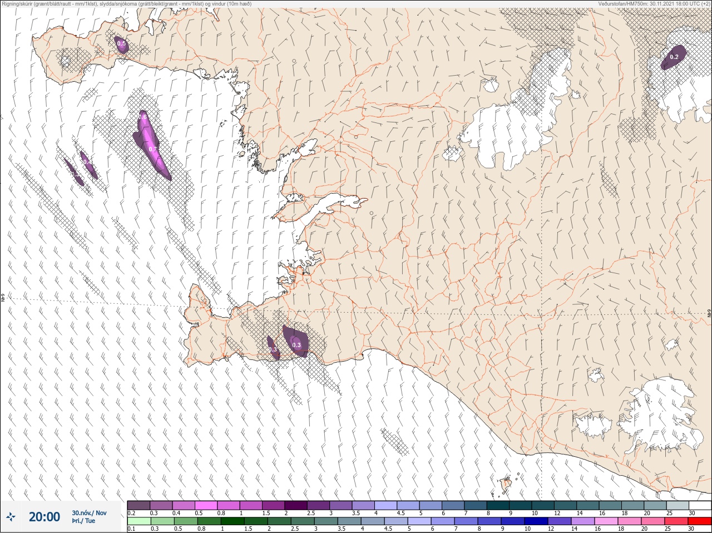Pick the darkest purple swatch in the upper legend
The height and width of the screenshot is (533, 712).
(x=296, y=505)
